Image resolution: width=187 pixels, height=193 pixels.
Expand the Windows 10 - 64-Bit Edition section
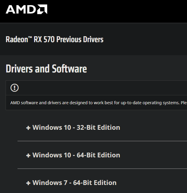[x=76, y=155]
